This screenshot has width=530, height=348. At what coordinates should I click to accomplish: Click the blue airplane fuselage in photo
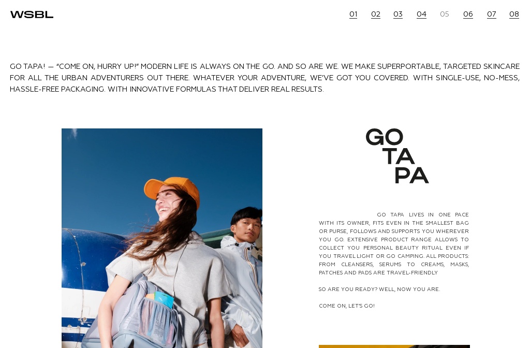click(x=89, y=257)
